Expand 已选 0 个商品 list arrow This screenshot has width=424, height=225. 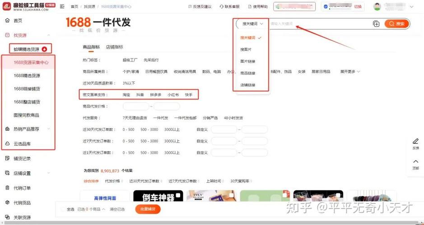pyautogui.click(x=103, y=209)
